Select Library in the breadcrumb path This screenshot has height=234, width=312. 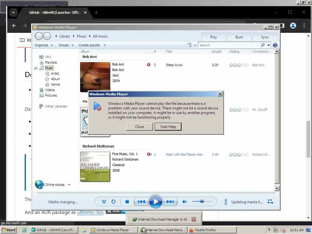pyautogui.click(x=65, y=36)
